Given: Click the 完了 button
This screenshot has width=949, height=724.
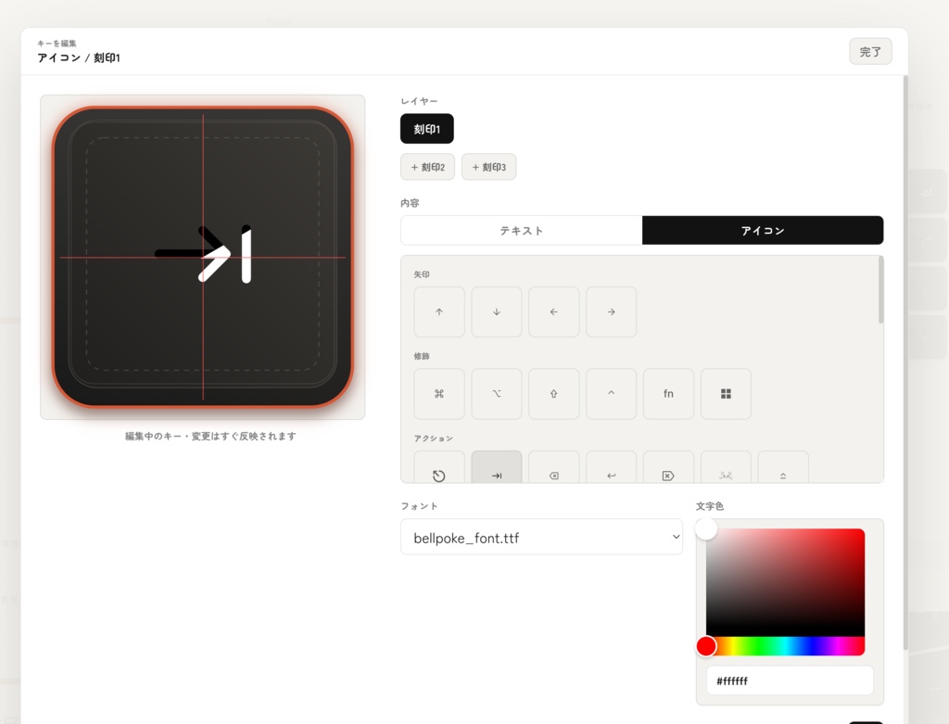Looking at the screenshot, I should point(870,52).
